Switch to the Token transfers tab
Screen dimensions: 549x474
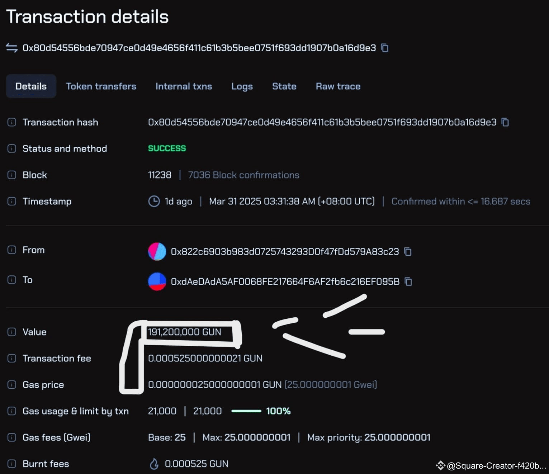coord(101,86)
